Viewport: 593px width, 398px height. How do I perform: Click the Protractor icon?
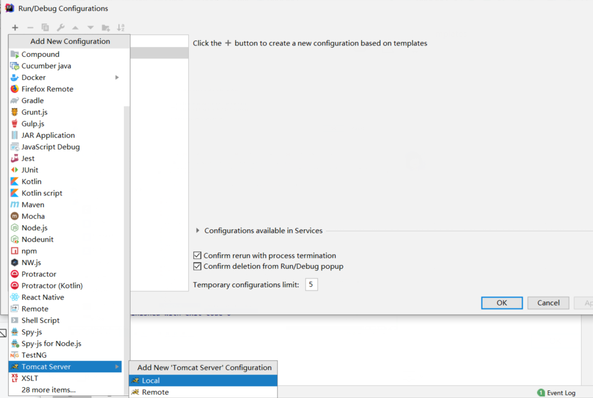click(14, 274)
